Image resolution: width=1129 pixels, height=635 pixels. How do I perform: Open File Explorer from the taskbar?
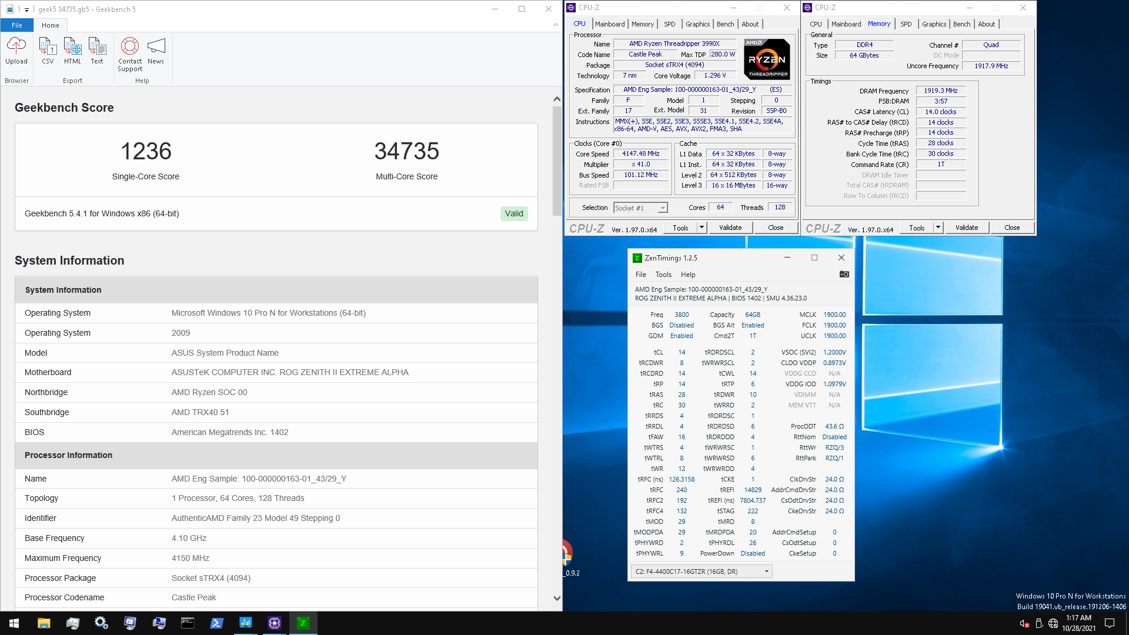(44, 623)
